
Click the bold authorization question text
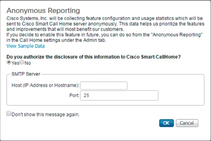pos(94,57)
